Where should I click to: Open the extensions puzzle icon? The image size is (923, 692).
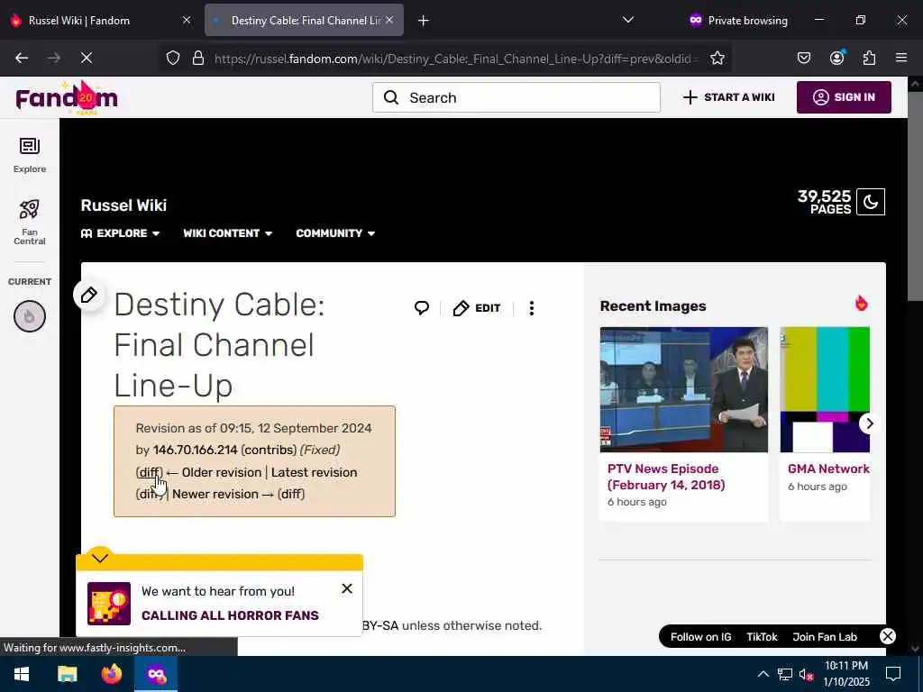[x=869, y=58]
